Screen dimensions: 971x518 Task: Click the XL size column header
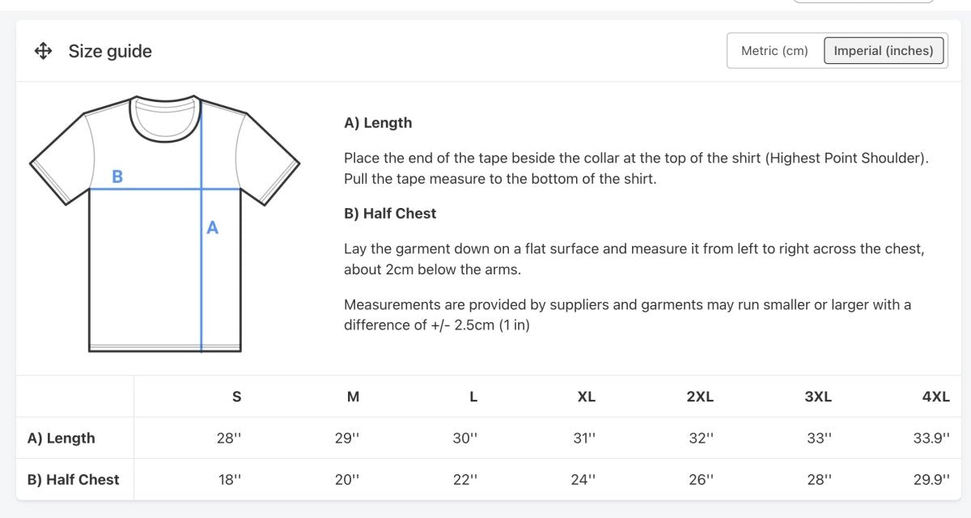(x=586, y=397)
